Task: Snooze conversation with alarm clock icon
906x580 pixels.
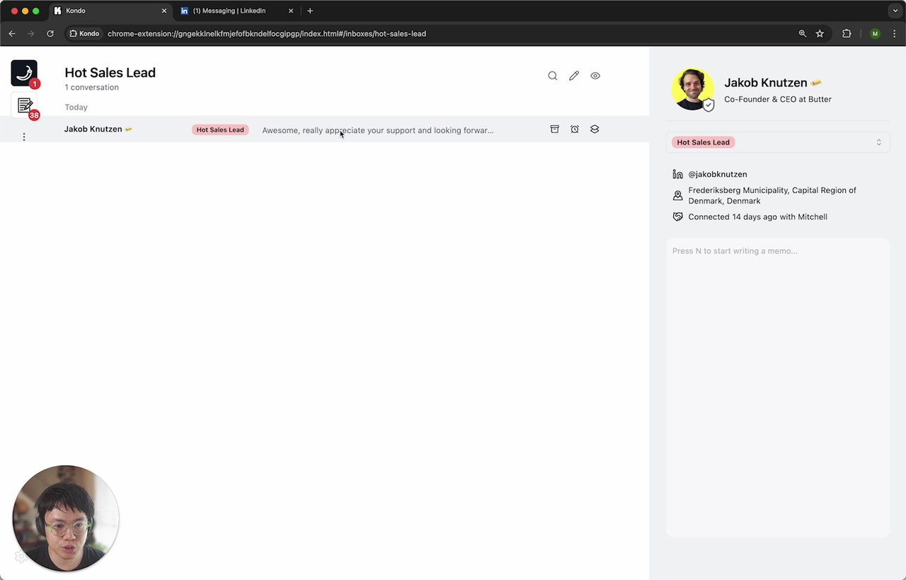Action: click(575, 129)
